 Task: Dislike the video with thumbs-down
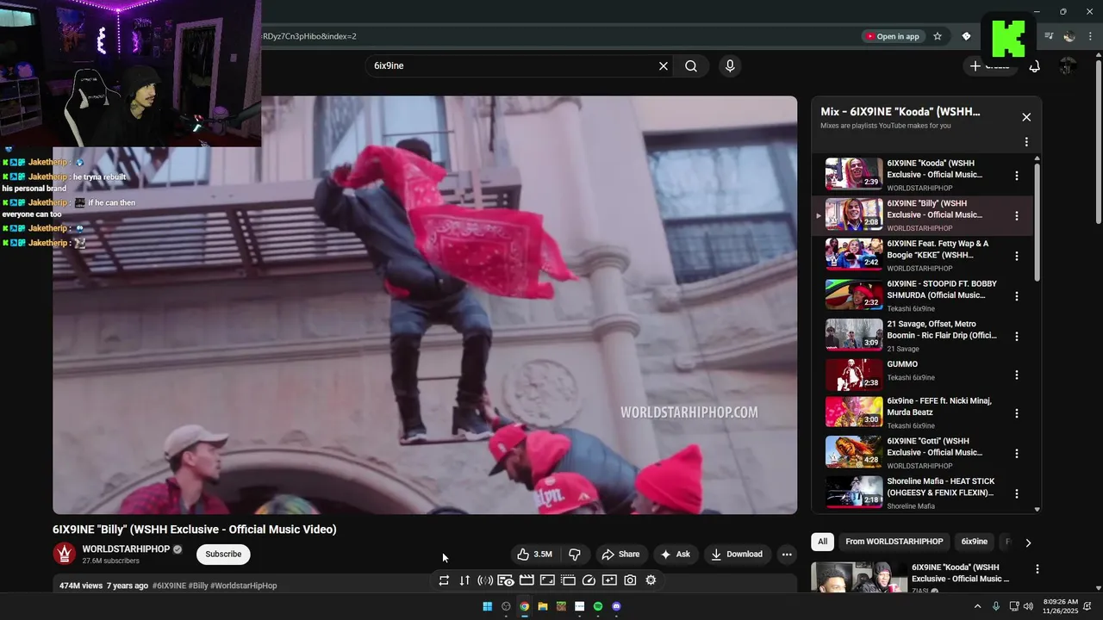[x=575, y=555]
